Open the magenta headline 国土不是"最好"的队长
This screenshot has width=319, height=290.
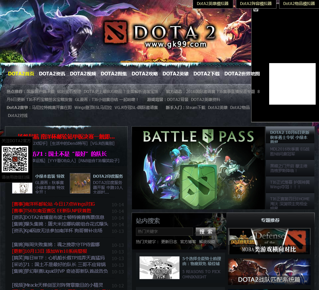tap(69, 154)
